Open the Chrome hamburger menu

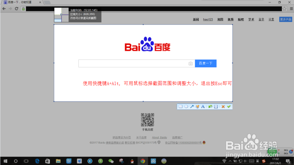(x=291, y=9)
